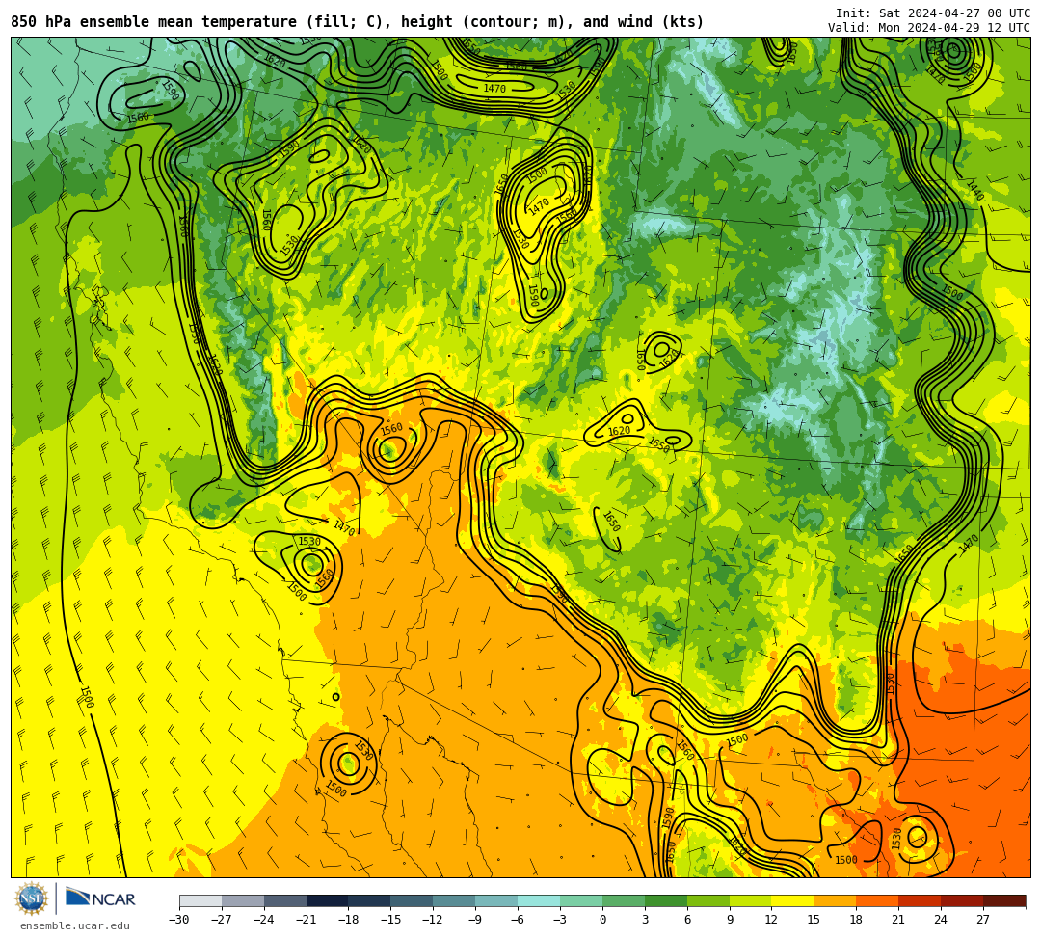The height and width of the screenshot is (938, 1041).
Task: Click the colorbar tick label -18
Action: [x=349, y=920]
